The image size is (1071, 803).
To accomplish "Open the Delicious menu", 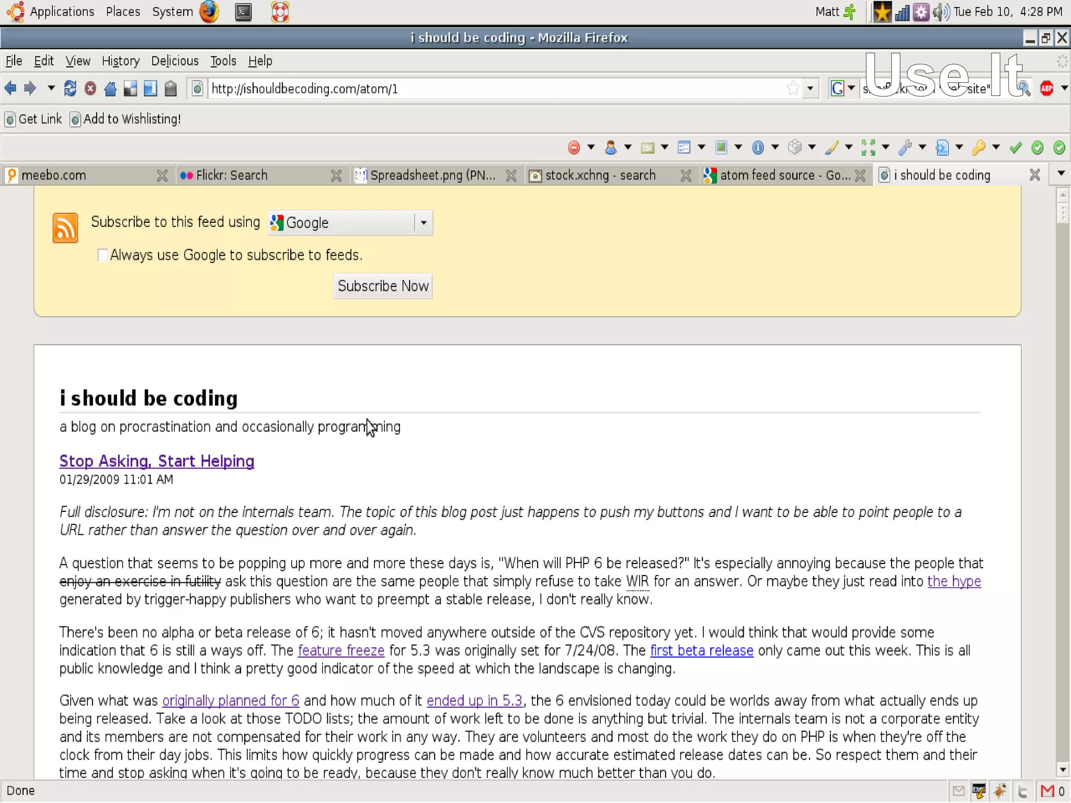I will click(175, 61).
